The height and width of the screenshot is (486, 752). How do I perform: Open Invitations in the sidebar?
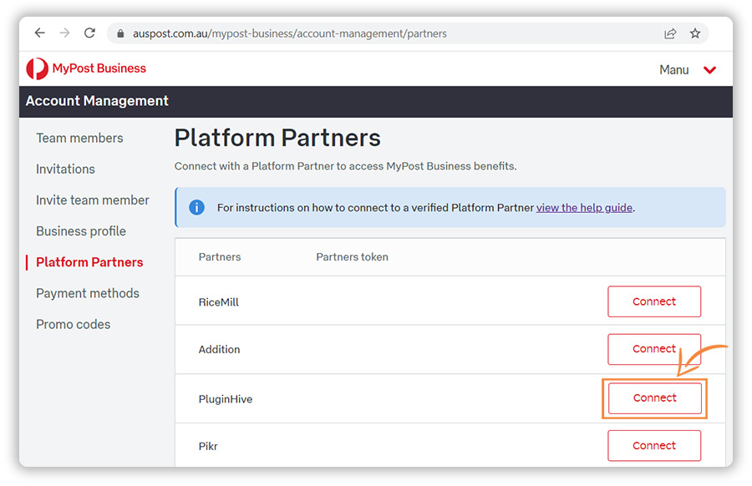point(65,170)
